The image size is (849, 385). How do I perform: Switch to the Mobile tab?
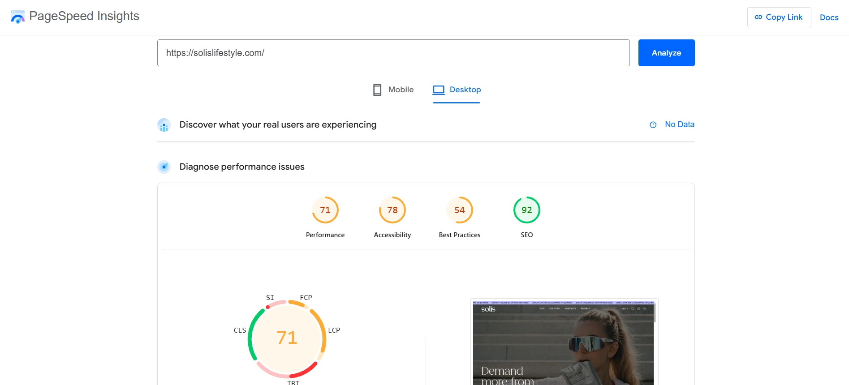[x=393, y=90]
